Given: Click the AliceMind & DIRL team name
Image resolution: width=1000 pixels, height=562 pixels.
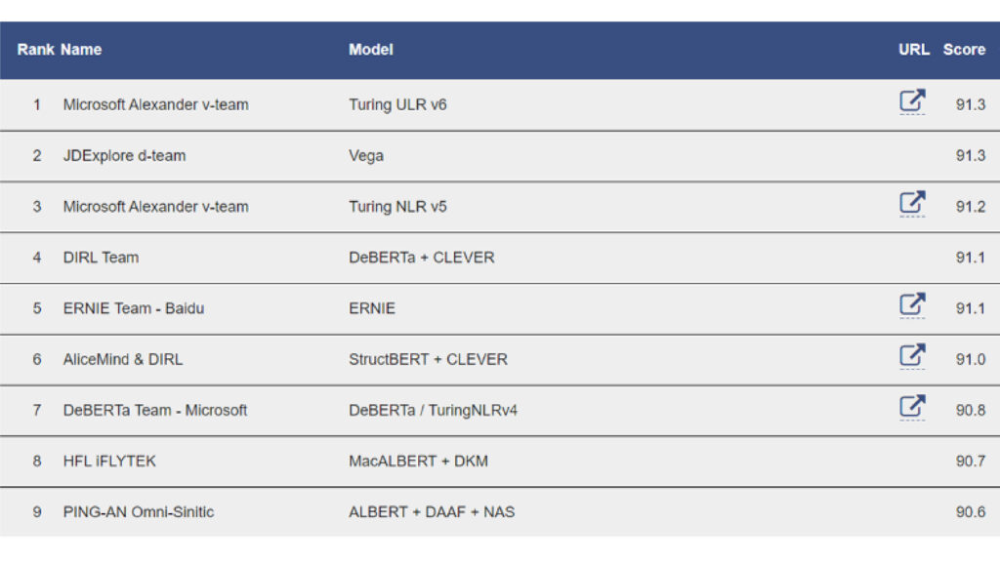Looking at the screenshot, I should click(123, 359).
